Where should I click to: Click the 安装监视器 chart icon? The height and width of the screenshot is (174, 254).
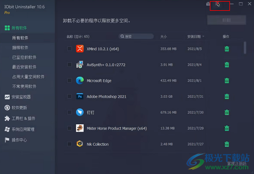point(7,97)
